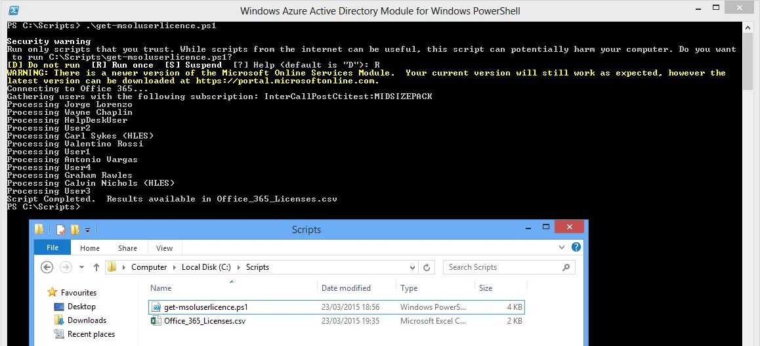Open the File tab in Scripts window

pos(53,248)
